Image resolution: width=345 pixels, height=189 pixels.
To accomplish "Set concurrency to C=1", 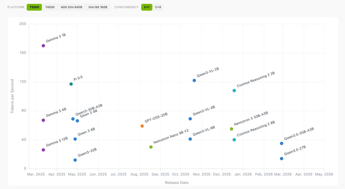I will [x=147, y=7].
